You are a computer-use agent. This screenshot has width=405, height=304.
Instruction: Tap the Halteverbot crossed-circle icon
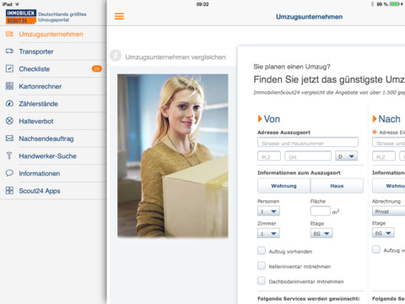coord(9,121)
